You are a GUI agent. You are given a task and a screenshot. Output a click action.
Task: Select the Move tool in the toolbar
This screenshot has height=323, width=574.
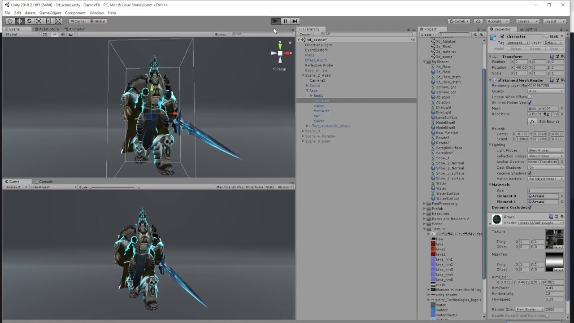[x=20, y=21]
